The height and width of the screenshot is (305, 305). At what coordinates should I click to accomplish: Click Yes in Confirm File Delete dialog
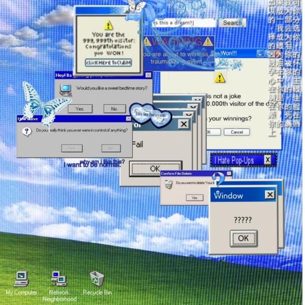click(x=195, y=198)
